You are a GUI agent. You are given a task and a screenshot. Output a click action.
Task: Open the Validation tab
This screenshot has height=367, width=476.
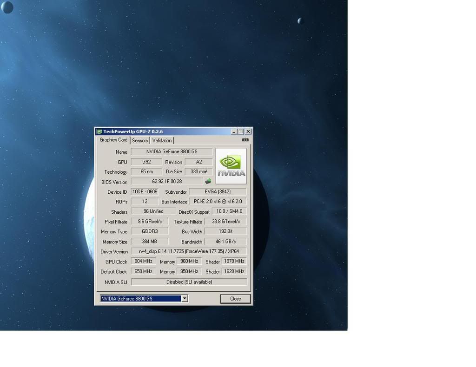pos(162,140)
